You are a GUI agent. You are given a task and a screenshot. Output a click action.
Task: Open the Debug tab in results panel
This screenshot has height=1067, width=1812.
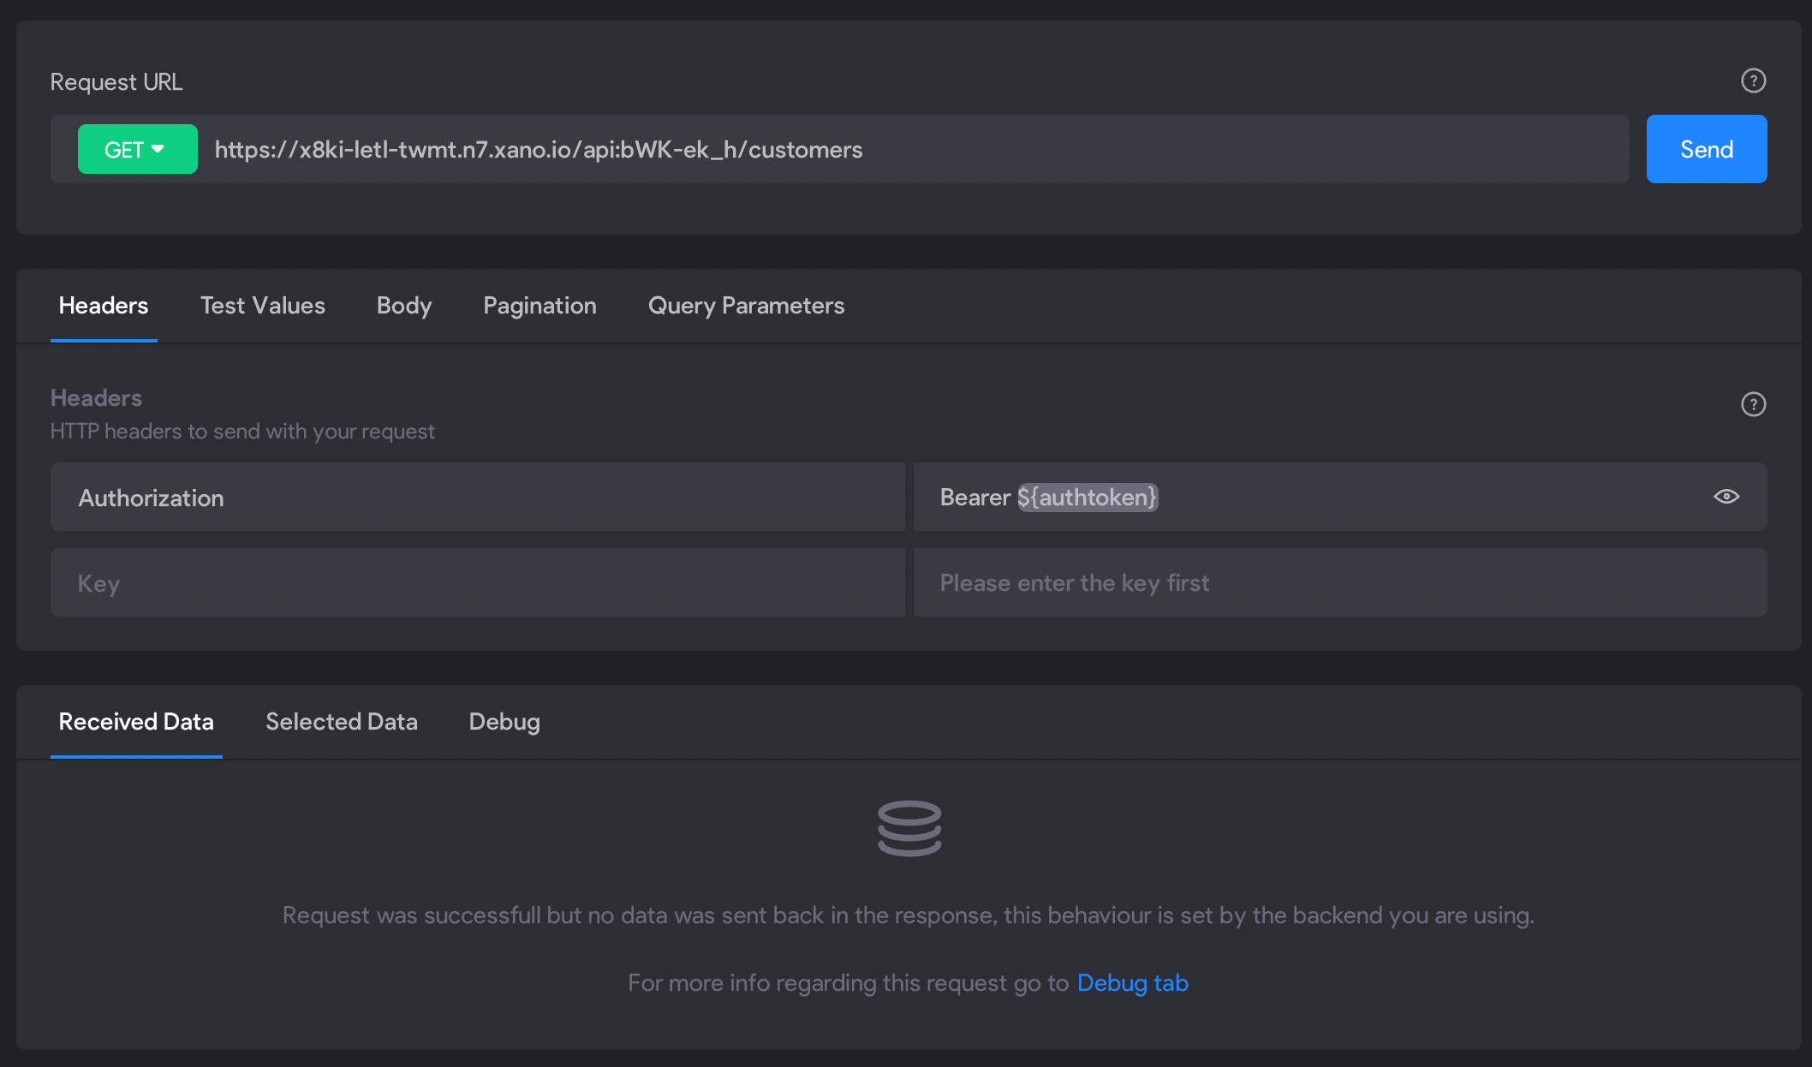[x=504, y=722]
